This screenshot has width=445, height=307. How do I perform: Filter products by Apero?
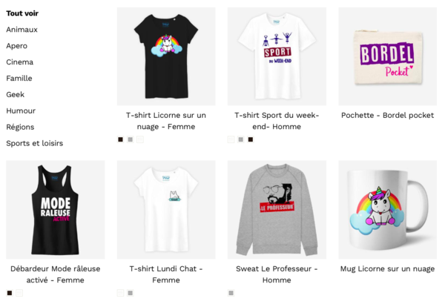[17, 46]
